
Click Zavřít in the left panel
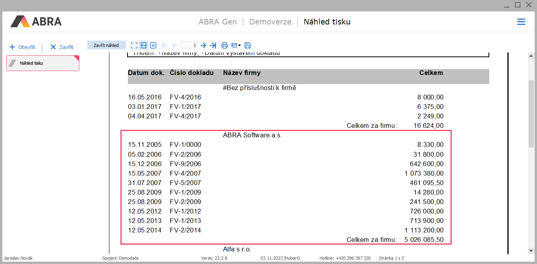coord(62,47)
